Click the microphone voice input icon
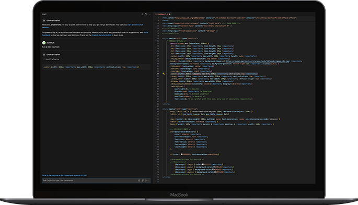The height and width of the screenshot is (205, 358). click(x=139, y=180)
